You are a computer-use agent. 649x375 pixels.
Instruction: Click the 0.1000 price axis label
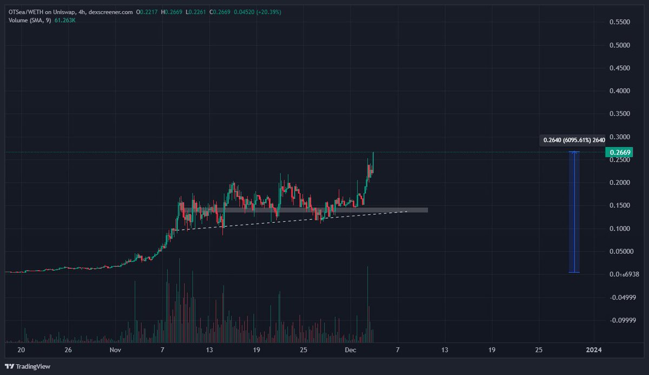point(620,229)
